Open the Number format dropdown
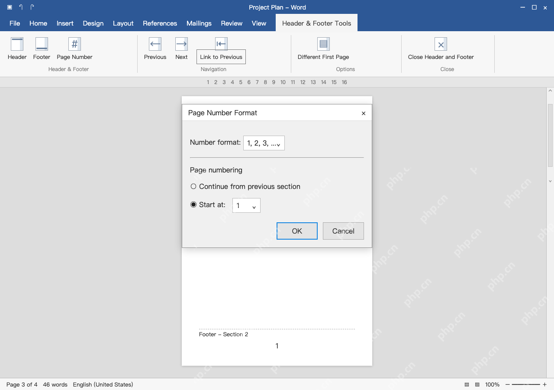This screenshot has height=390, width=554. pos(264,143)
